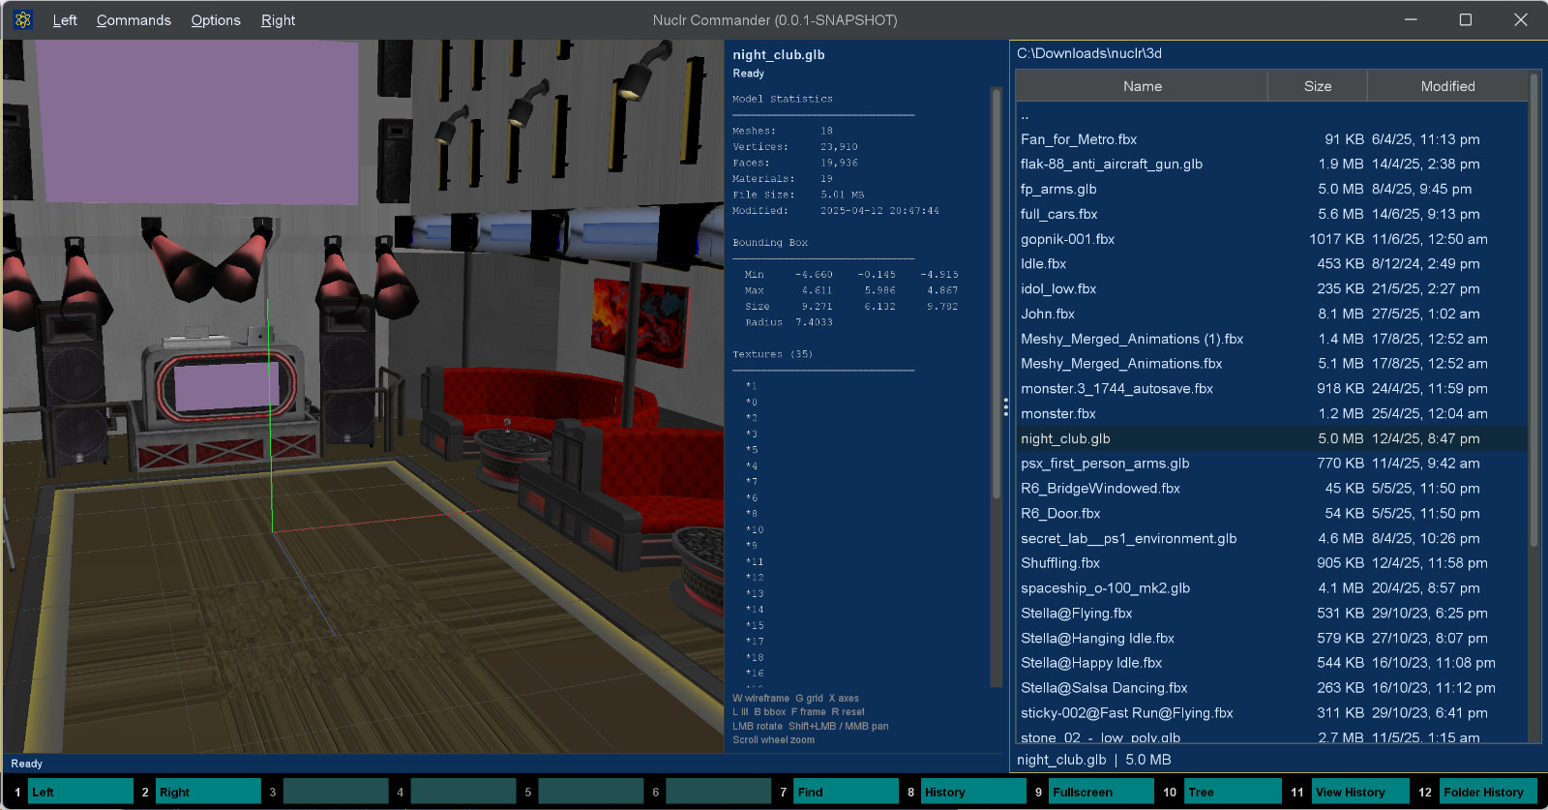Click the History function button
This screenshot has height=810, width=1548.
(974, 792)
